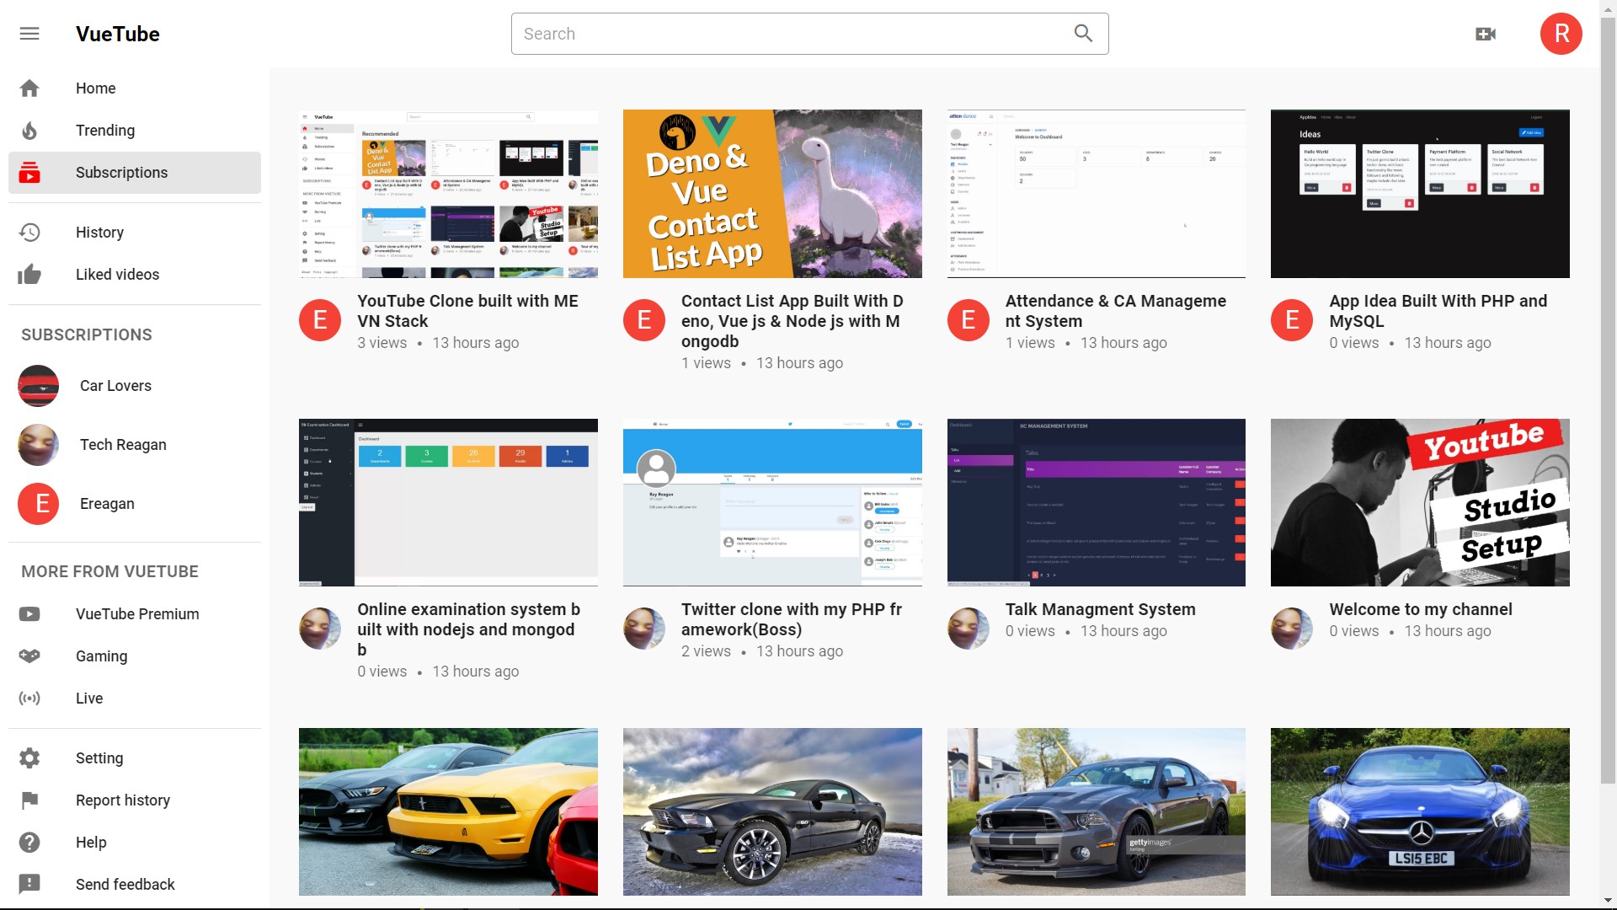The height and width of the screenshot is (910, 1617).
Task: Click the search magnifier icon
Action: pyautogui.click(x=1083, y=34)
